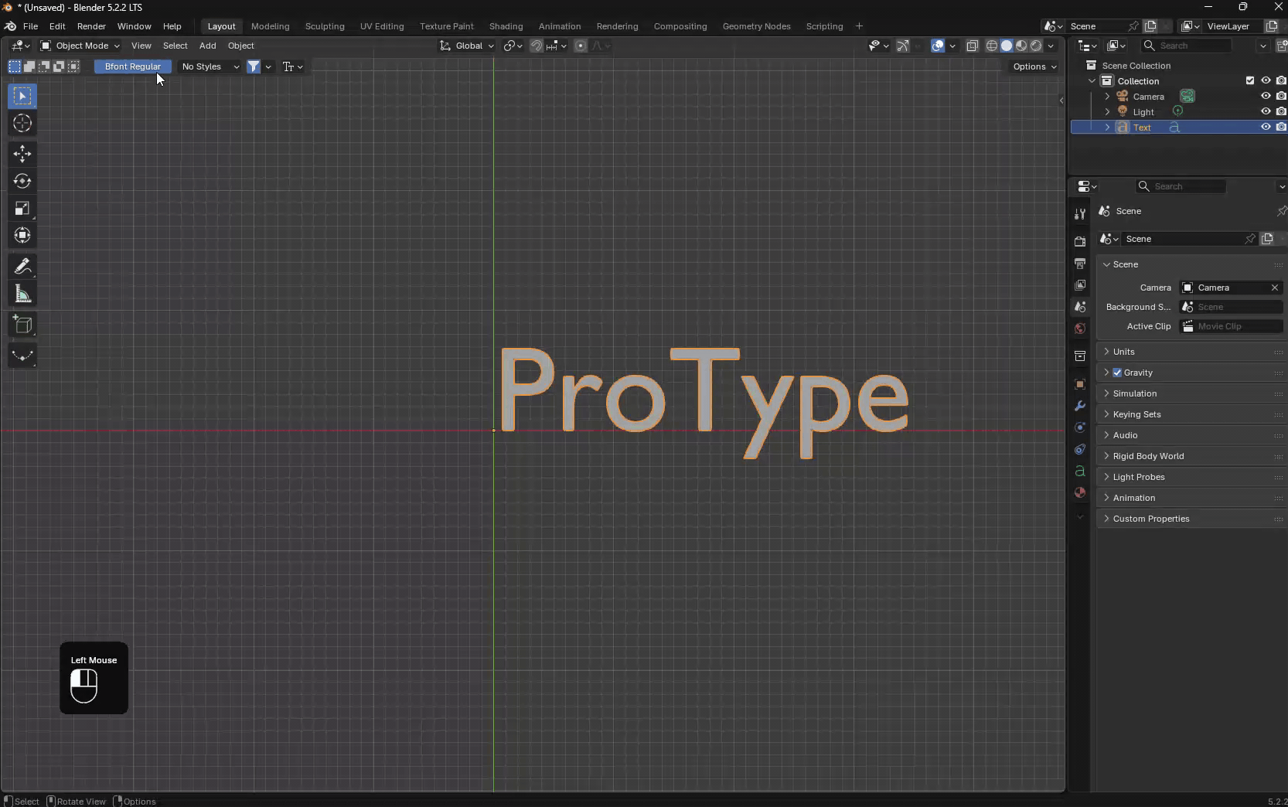Open the Object Mode dropdown

(80, 46)
